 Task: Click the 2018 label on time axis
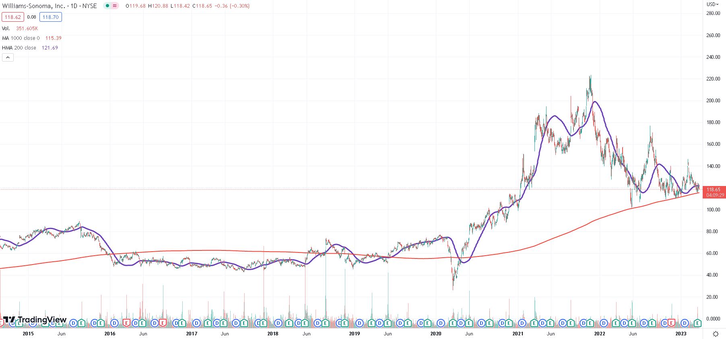(272, 334)
